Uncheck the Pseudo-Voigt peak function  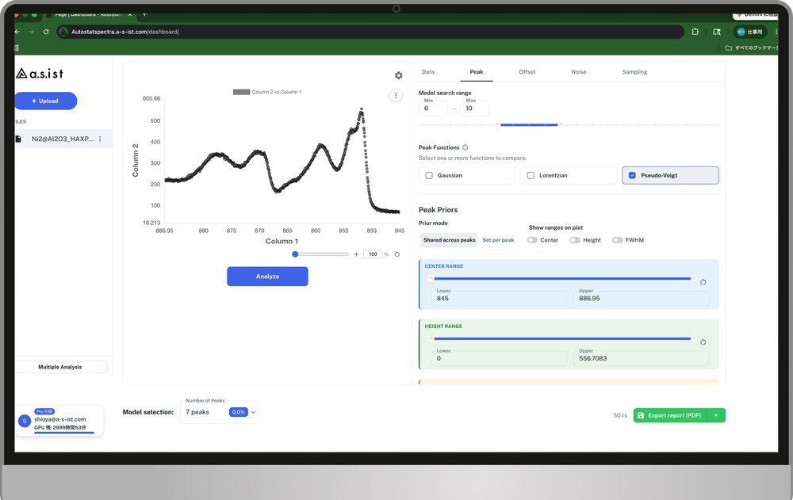(632, 175)
